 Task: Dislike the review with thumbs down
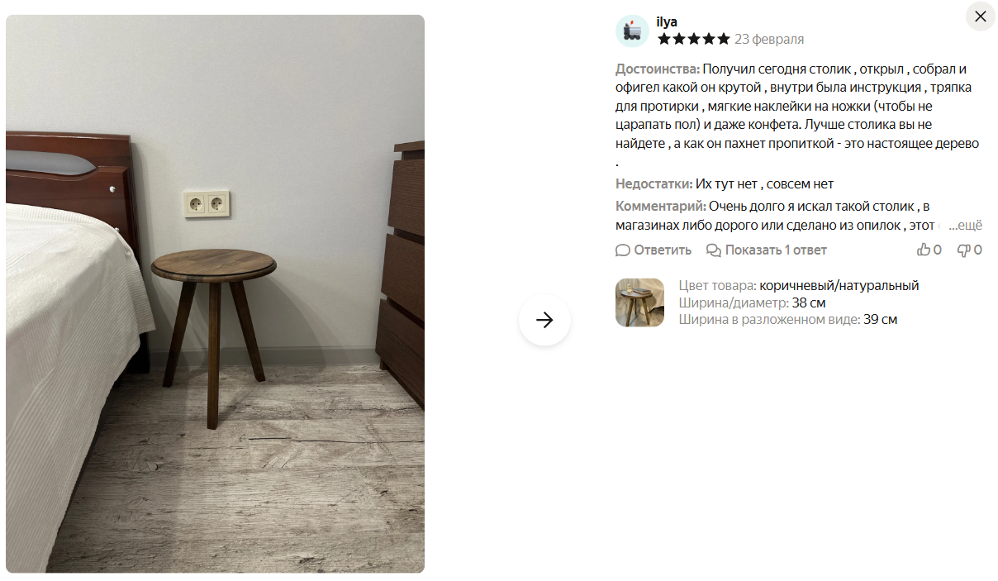(x=963, y=250)
